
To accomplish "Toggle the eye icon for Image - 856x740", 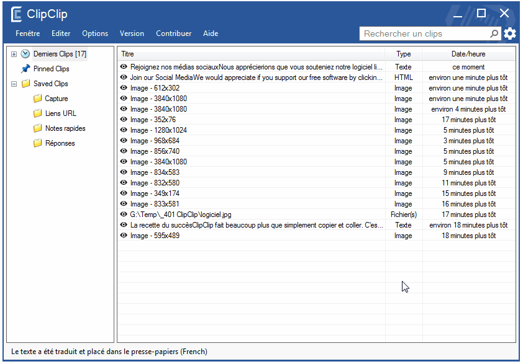I will click(124, 151).
